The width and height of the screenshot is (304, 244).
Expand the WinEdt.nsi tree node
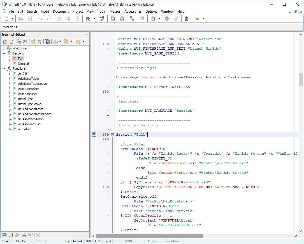click(4, 48)
